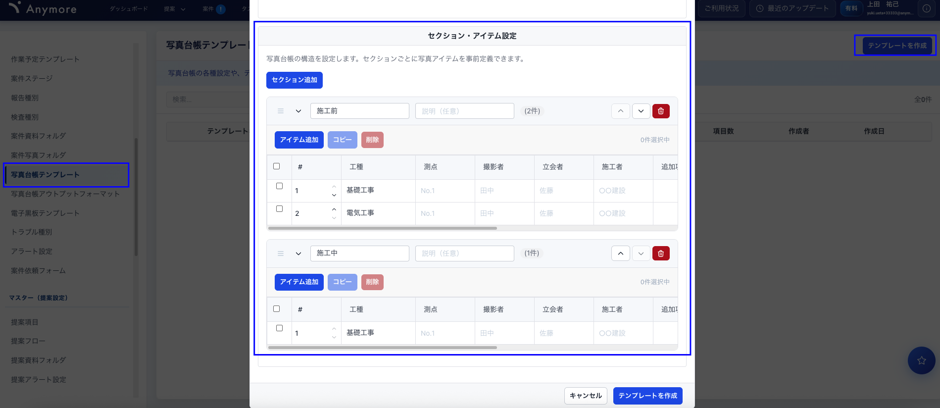Check the box for 電気工事 row
Image resolution: width=940 pixels, height=408 pixels.
279,209
